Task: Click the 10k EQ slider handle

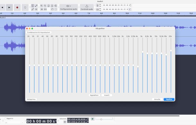Action: pyautogui.click(x=157, y=53)
